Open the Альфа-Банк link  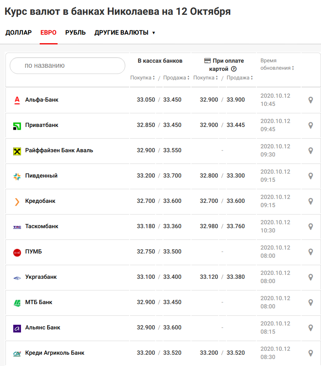[x=42, y=100]
